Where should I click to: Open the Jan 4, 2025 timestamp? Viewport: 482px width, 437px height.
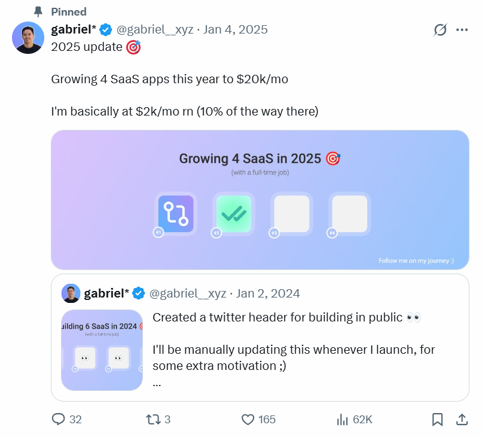[x=236, y=29]
